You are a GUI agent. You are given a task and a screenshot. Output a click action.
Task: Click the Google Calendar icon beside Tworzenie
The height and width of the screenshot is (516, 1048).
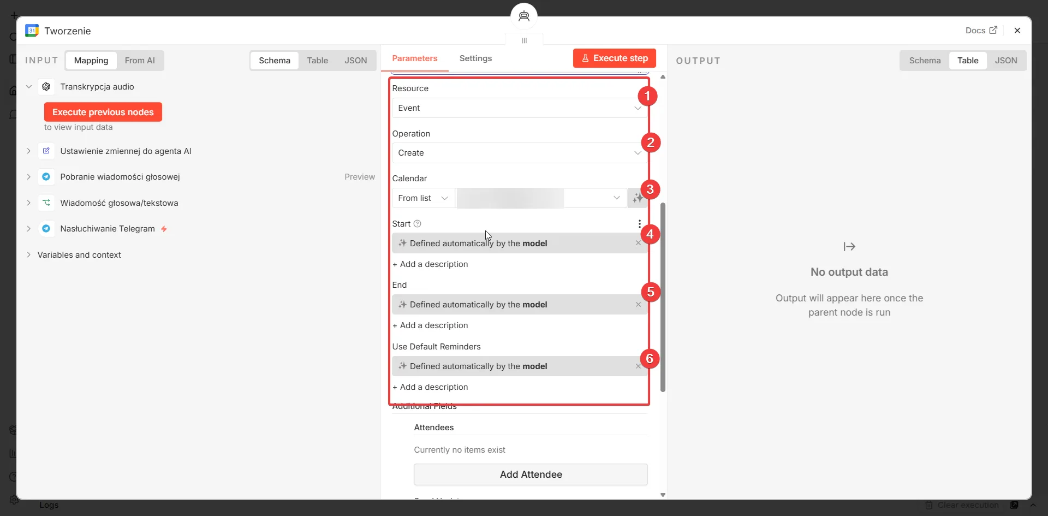32,31
